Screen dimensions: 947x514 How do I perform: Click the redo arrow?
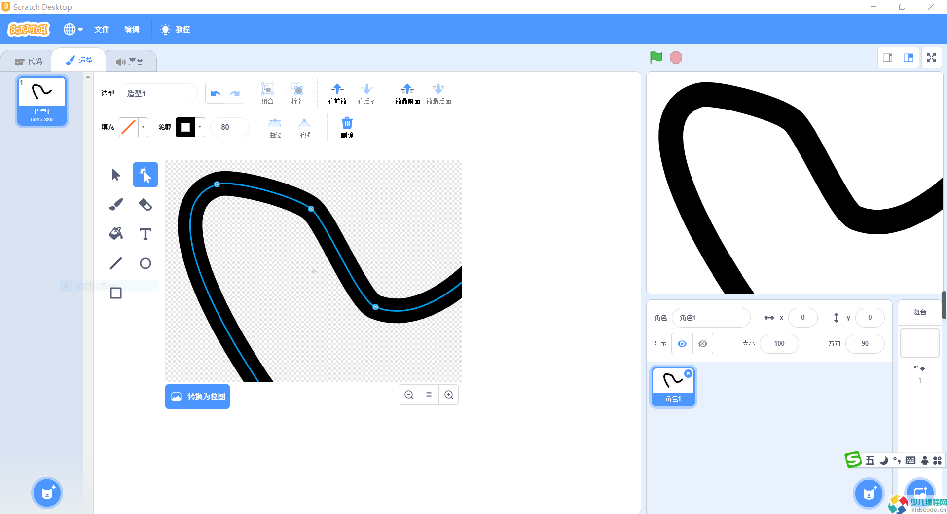(x=235, y=93)
